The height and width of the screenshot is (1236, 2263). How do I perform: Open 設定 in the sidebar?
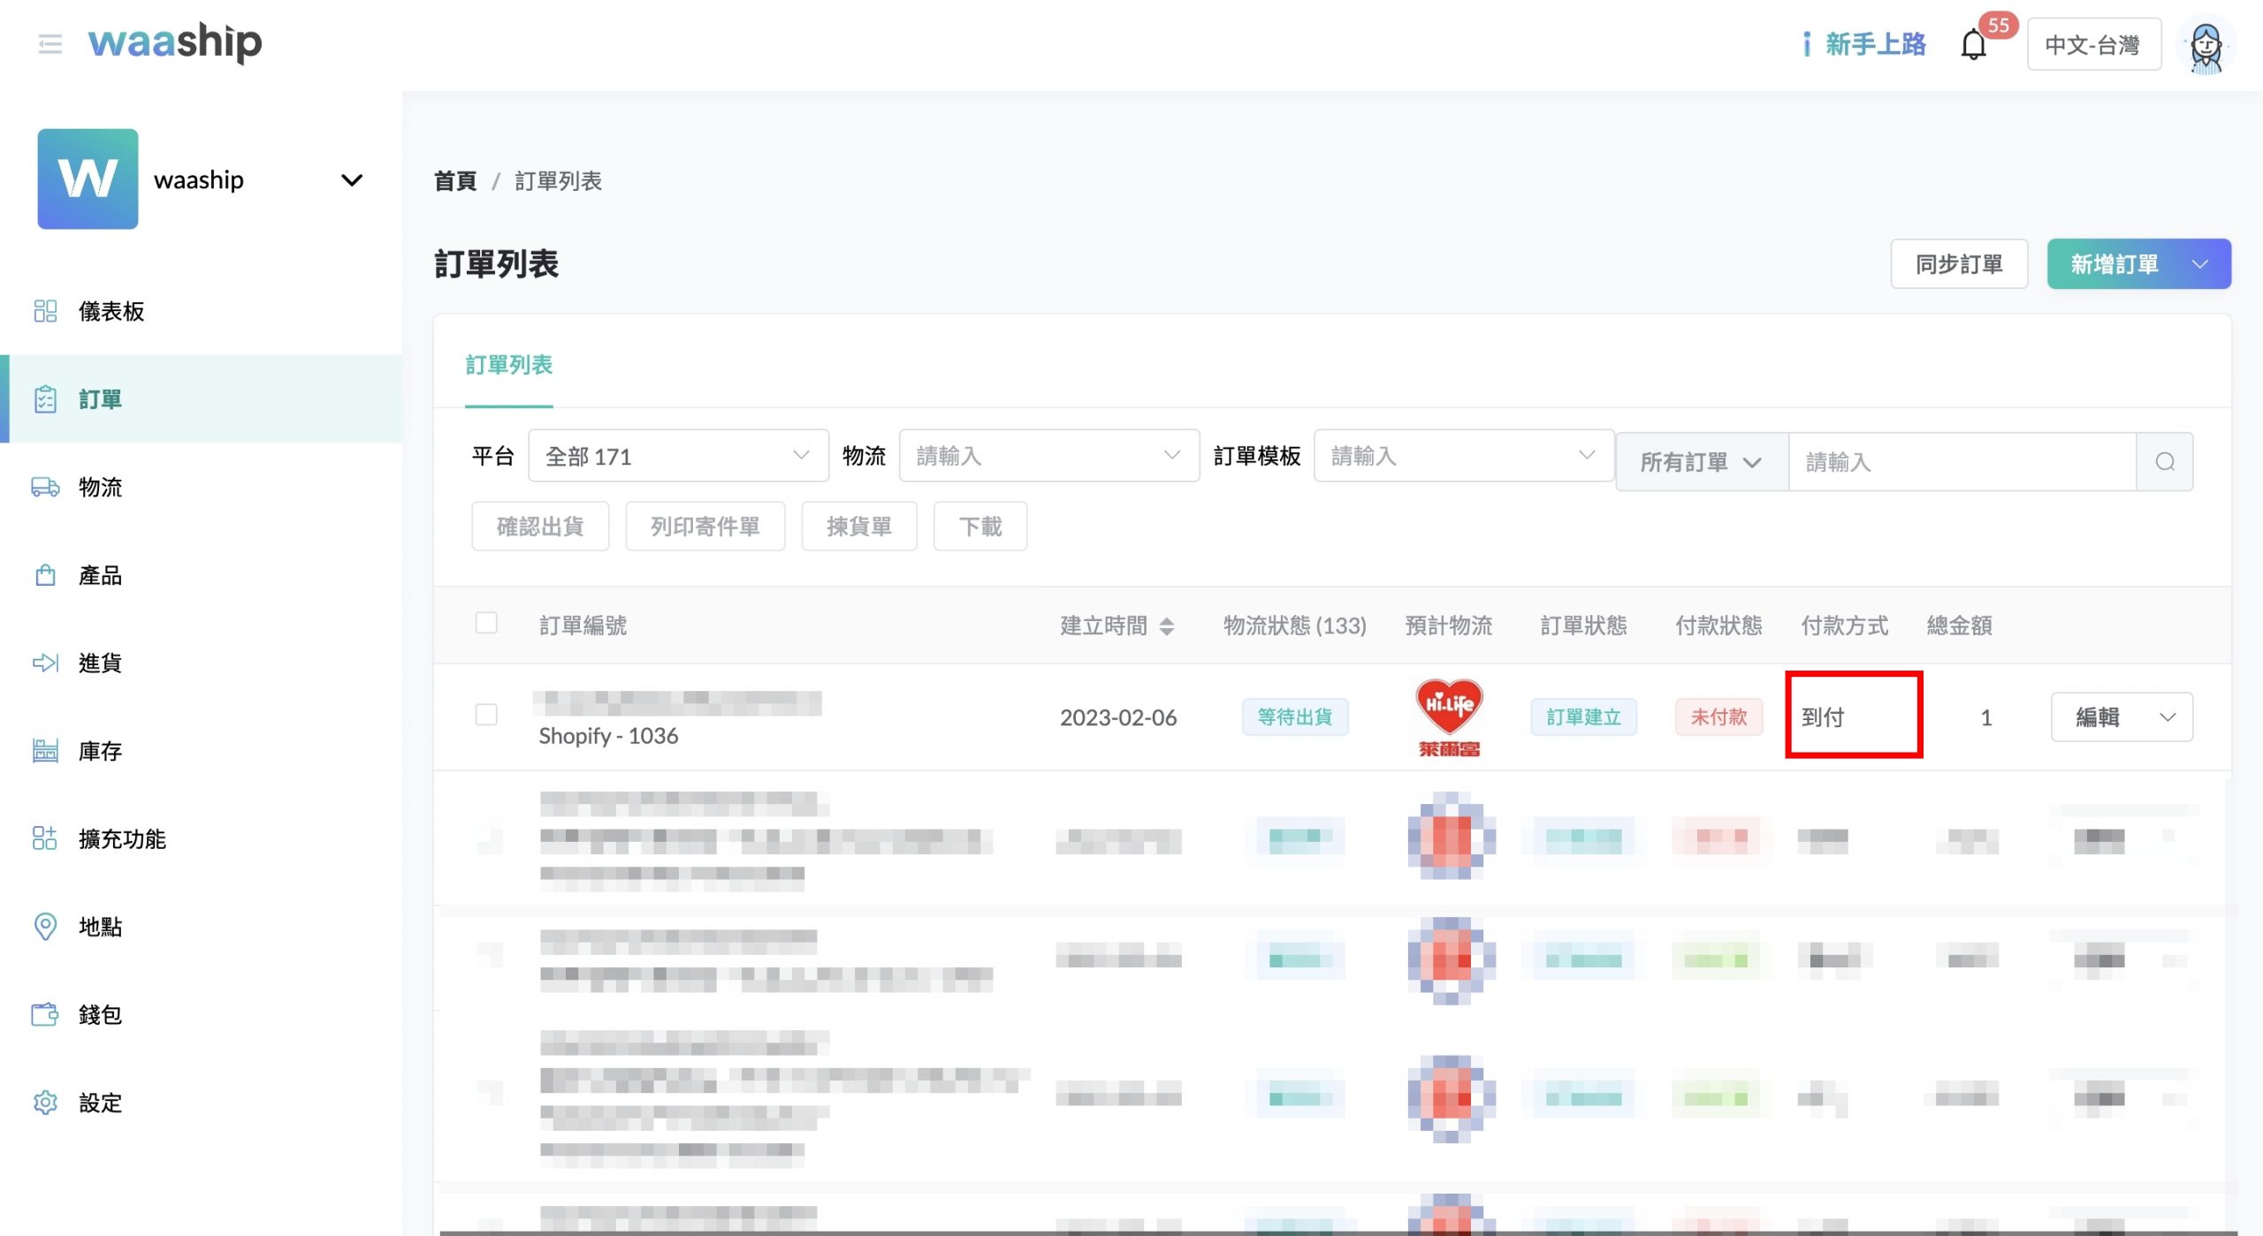(99, 1103)
